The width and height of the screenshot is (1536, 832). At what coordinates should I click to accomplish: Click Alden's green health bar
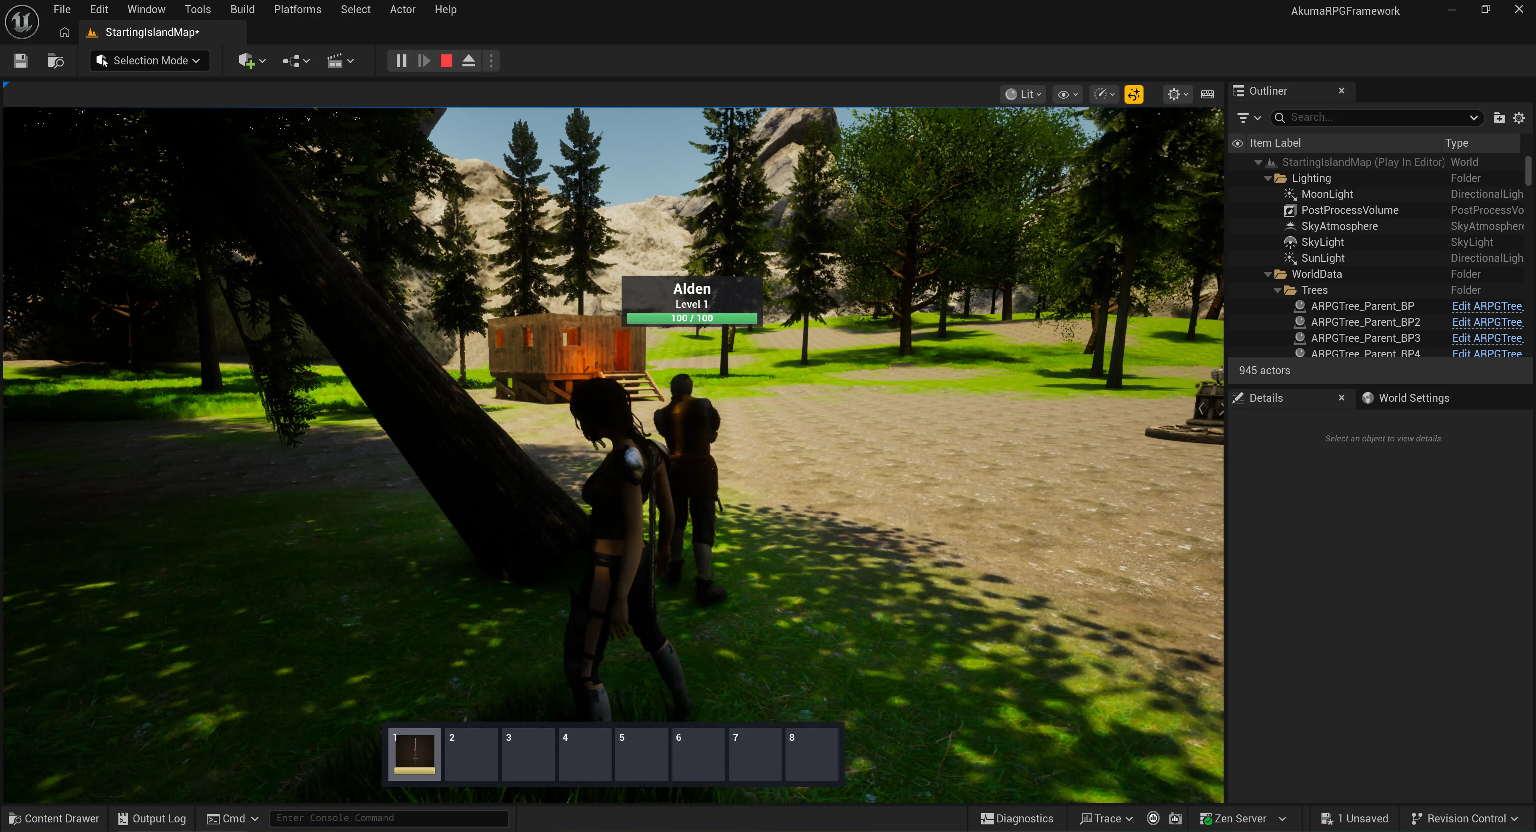(x=692, y=318)
